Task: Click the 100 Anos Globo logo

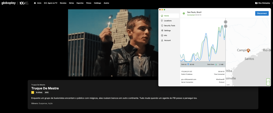Action: coord(24,3)
